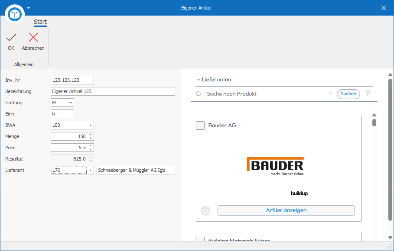Click the globe icon for Bauder AG
The image size is (394, 251).
205,211
